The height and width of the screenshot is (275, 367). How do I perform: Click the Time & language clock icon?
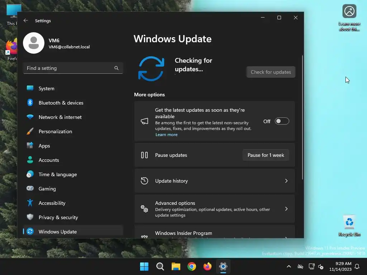30,174
